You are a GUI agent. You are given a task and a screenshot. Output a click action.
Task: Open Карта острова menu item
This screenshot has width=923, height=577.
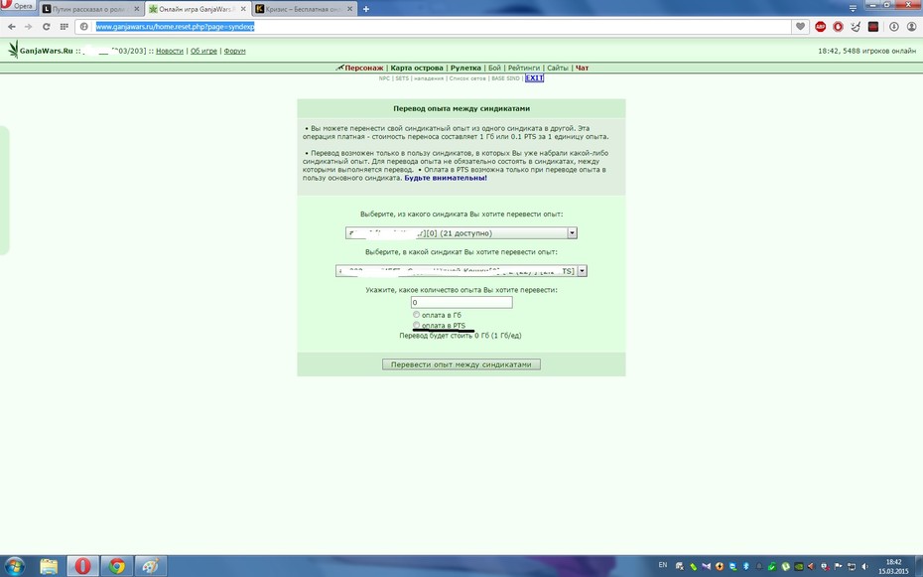coord(416,68)
